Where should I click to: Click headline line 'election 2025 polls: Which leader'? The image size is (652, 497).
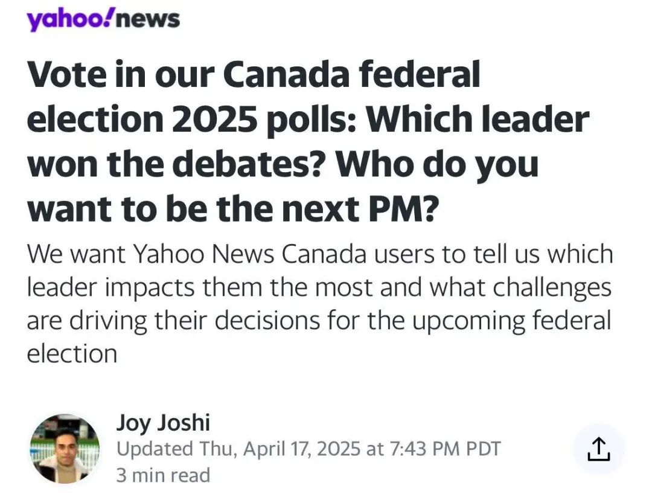click(308, 120)
